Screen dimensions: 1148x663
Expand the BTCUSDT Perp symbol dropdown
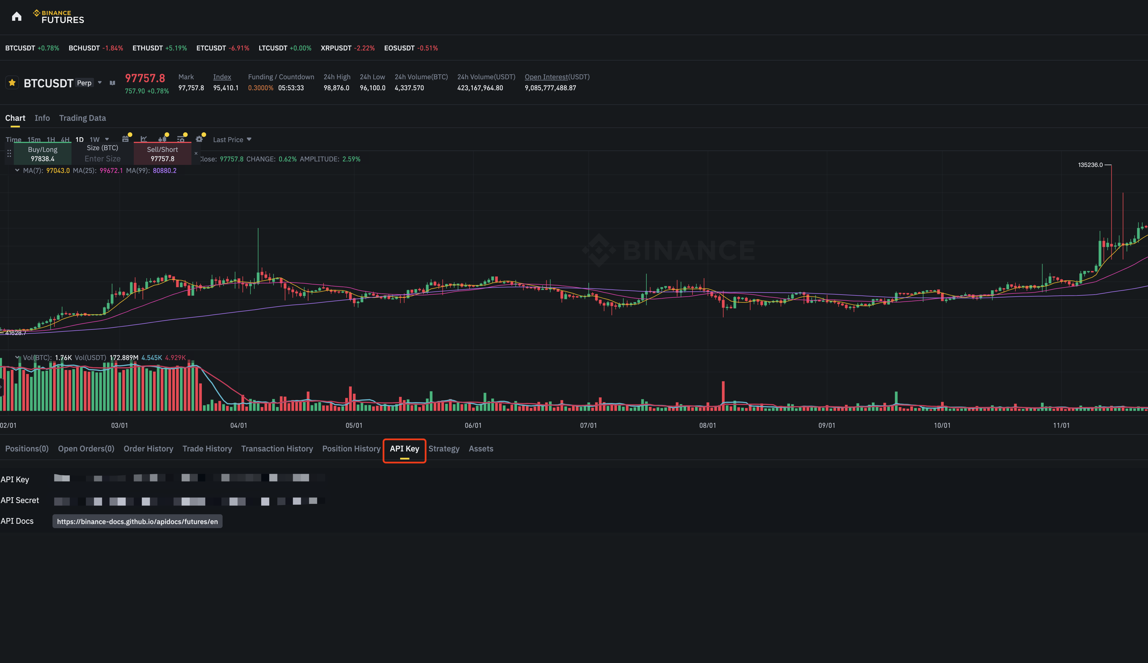tap(100, 83)
